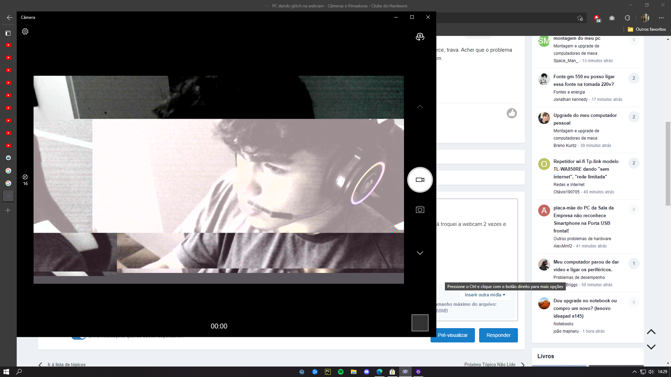Open 'Outros problemas de hardware' category

pyautogui.click(x=582, y=239)
